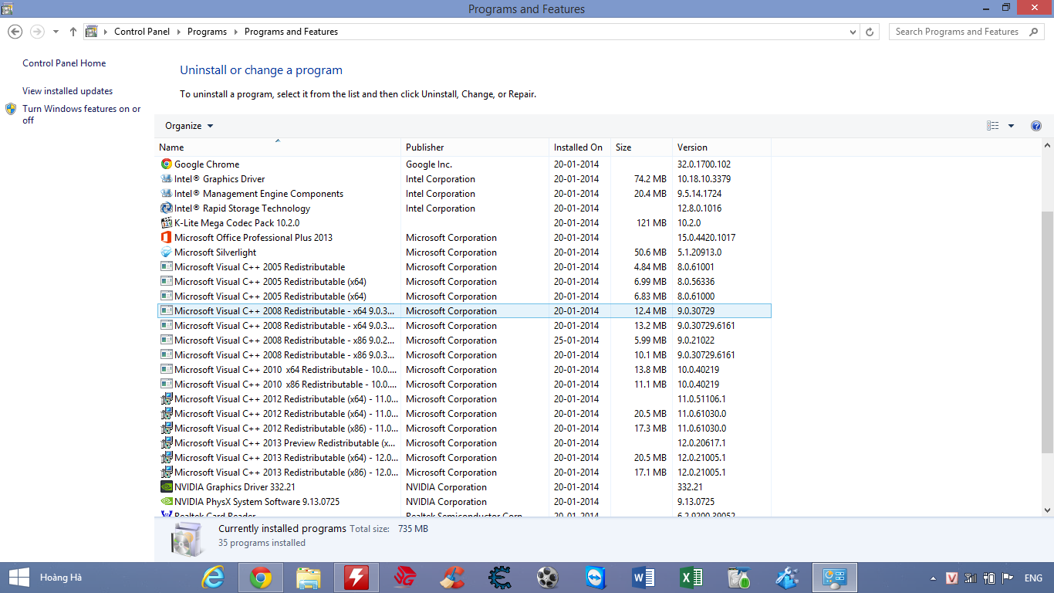
Task: Expand the Programs breadcrumb arrow
Action: 235,32
